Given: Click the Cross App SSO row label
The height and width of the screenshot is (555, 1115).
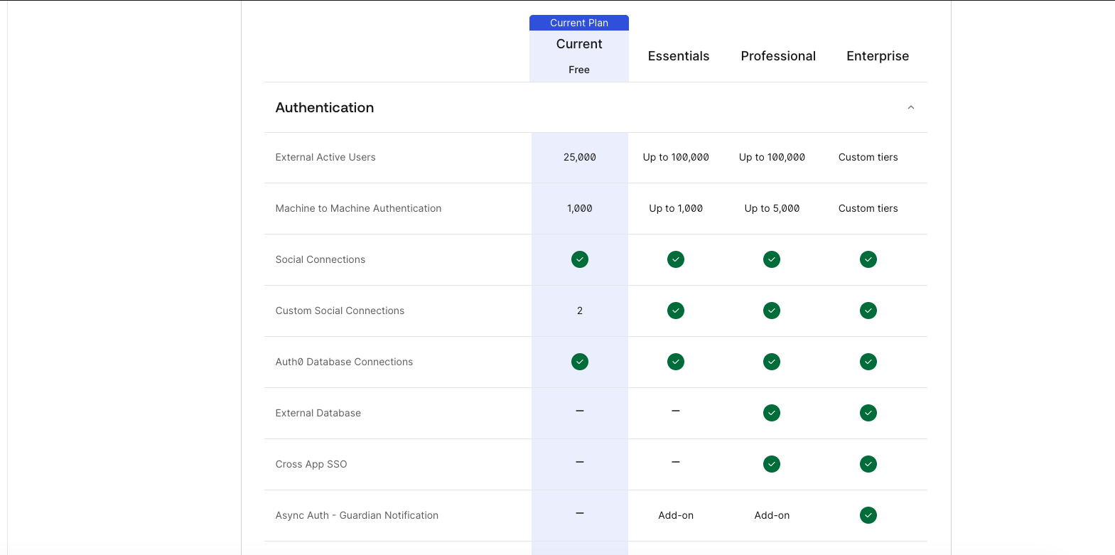Looking at the screenshot, I should (x=311, y=464).
